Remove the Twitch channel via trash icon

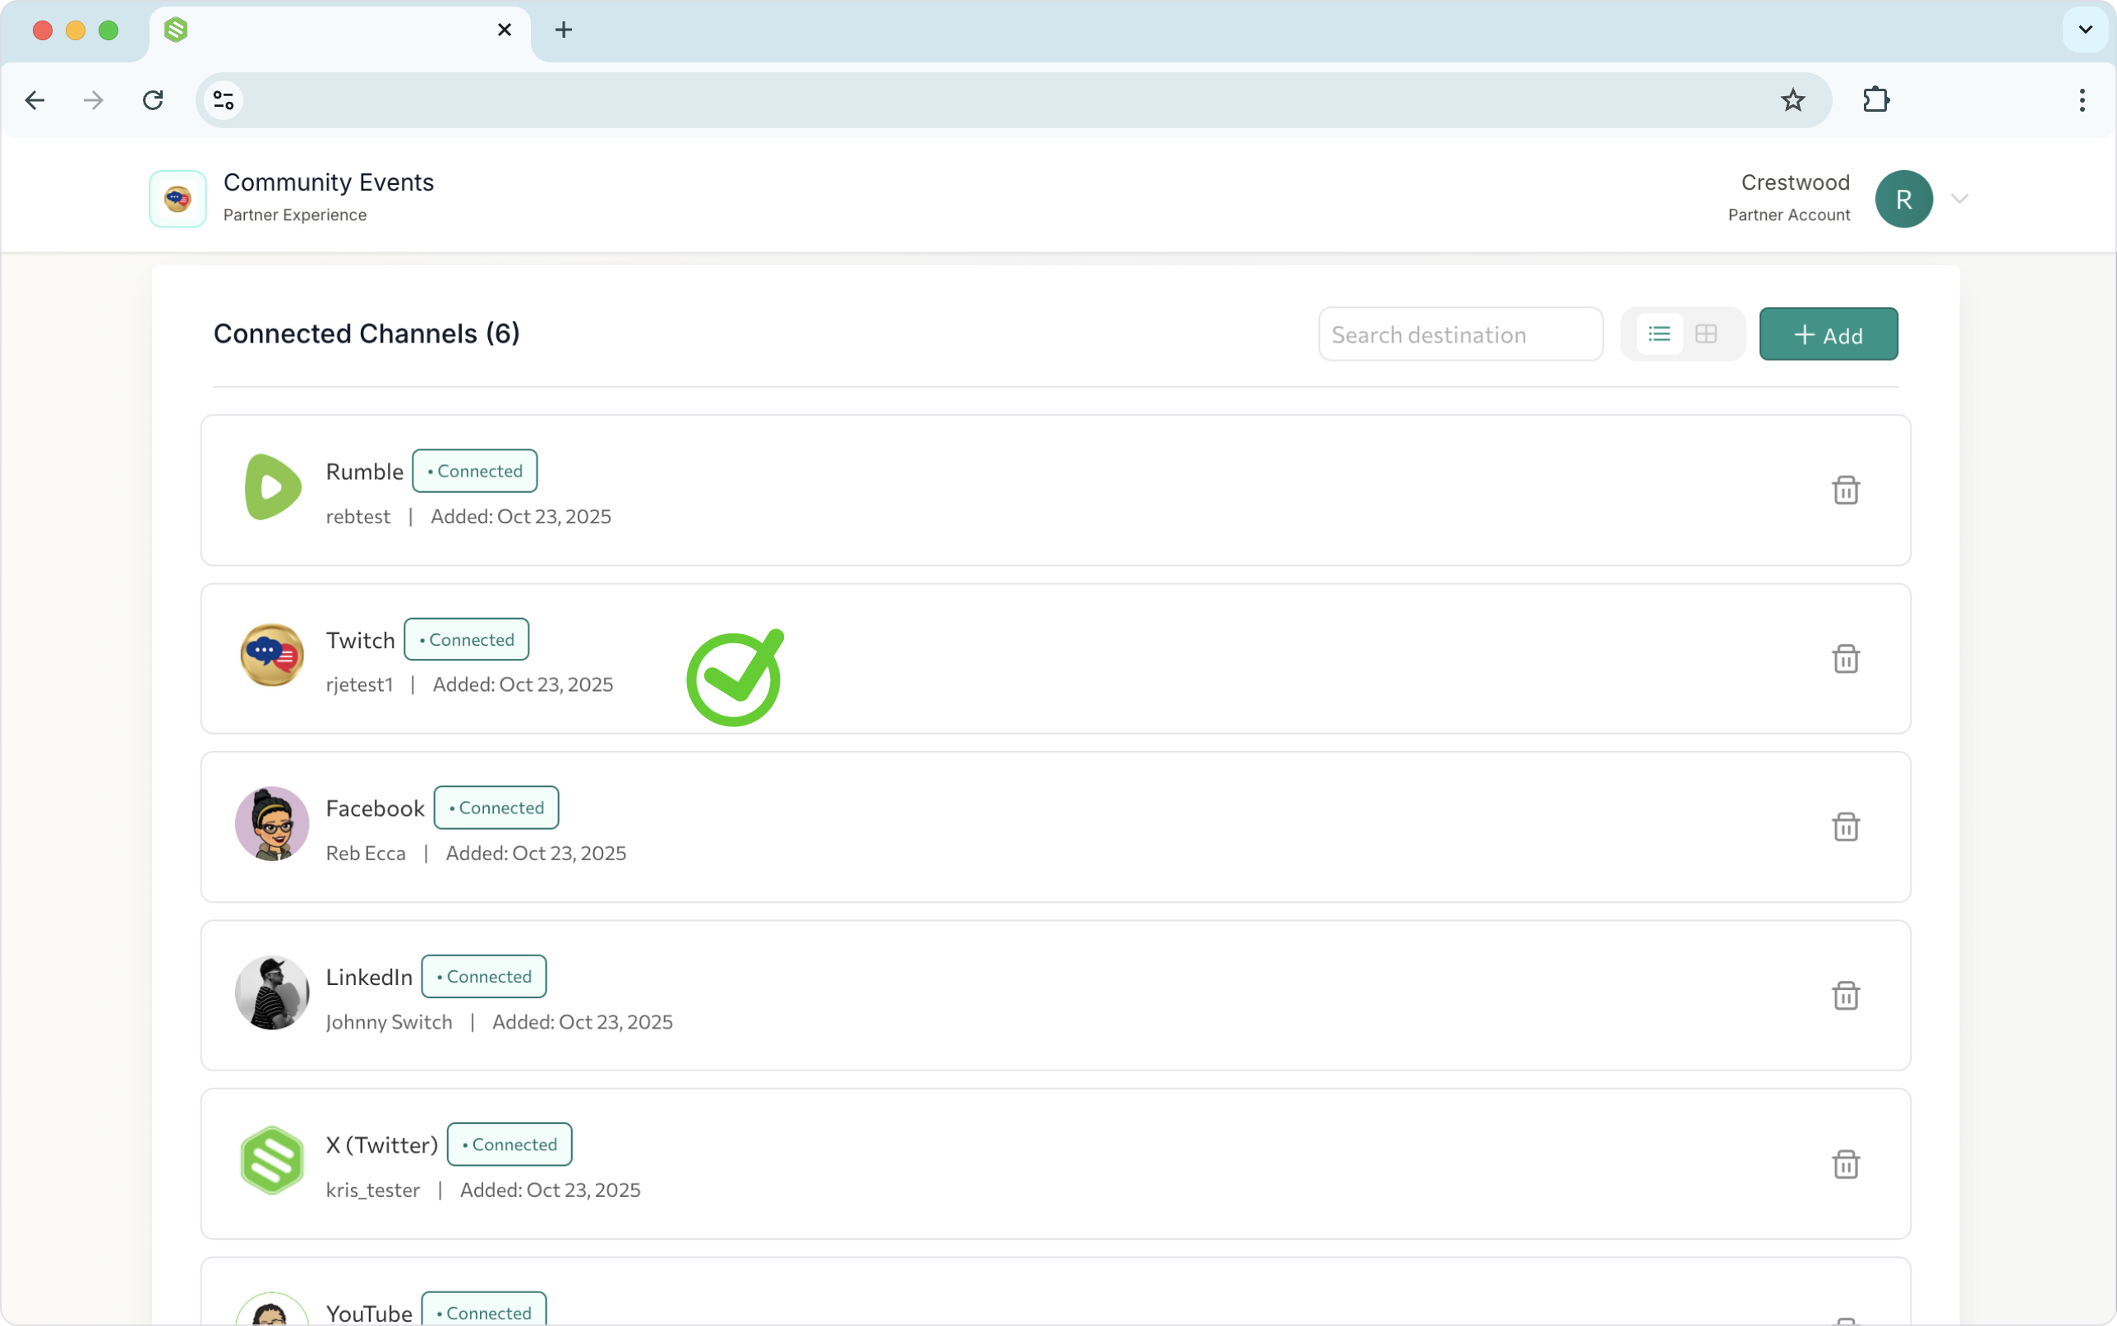tap(1845, 659)
